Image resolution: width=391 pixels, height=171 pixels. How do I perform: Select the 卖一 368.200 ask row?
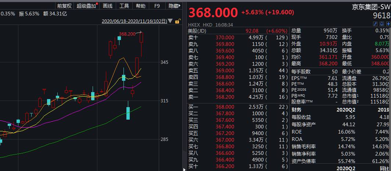pyautogui.click(x=238, y=97)
